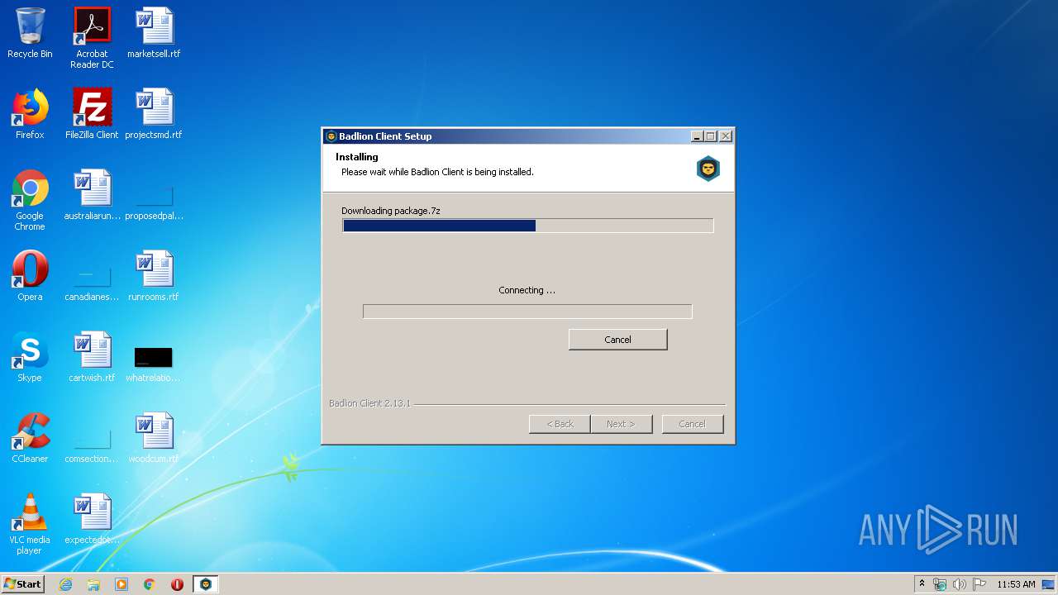
Task: Select the woodcum.rtf document icon
Action: coord(154,438)
